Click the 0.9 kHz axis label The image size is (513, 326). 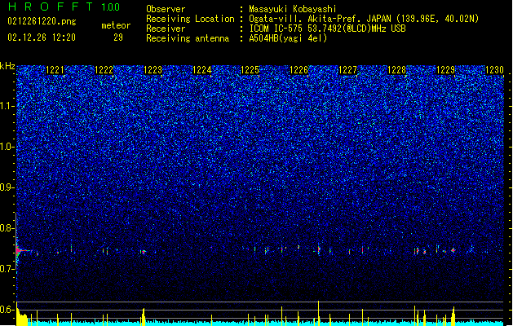[7, 187]
